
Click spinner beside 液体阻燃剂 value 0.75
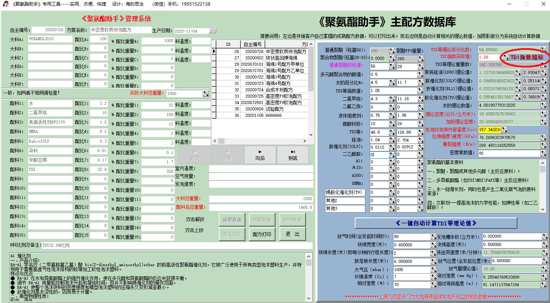click(x=392, y=116)
